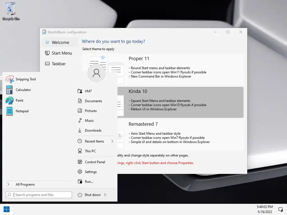Click the magnifier icon in search box
The height and width of the screenshot is (215, 287).
9,195
